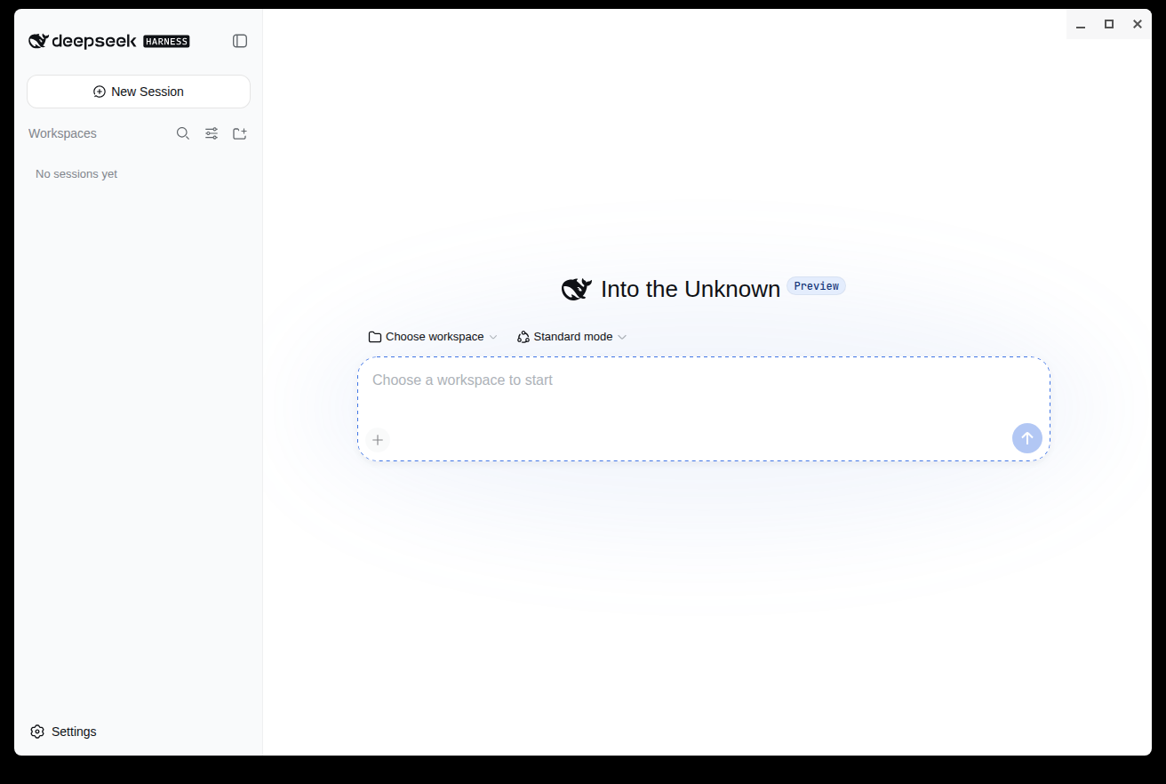Click the Preview badge
Screen dimensions: 1166x784
816,286
